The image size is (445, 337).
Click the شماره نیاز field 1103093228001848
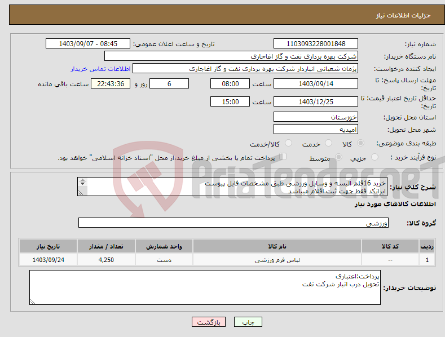click(316, 44)
